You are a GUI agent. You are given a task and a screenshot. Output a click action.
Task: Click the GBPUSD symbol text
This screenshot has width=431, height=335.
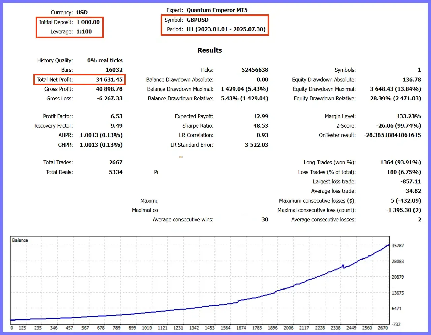pos(198,20)
